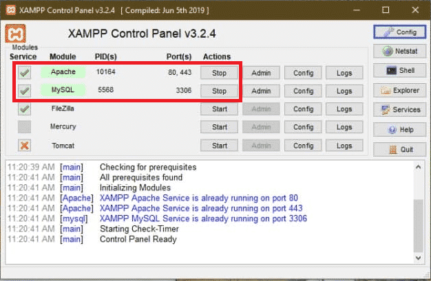Stop the Apache module
Screen dimensions: 431x281
(x=219, y=73)
